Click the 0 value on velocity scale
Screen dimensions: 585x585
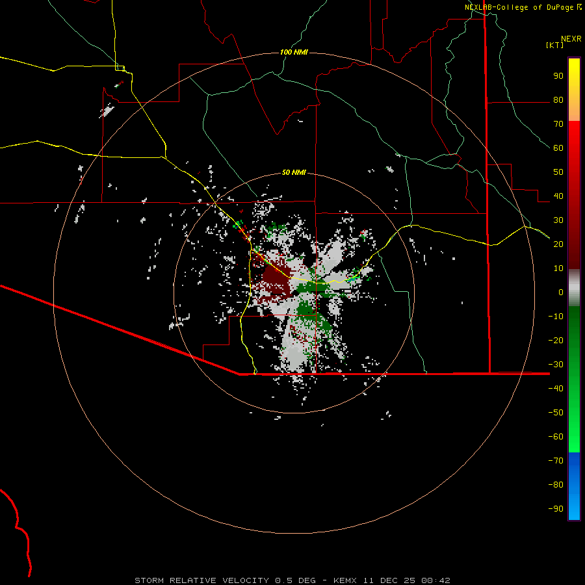tap(561, 292)
